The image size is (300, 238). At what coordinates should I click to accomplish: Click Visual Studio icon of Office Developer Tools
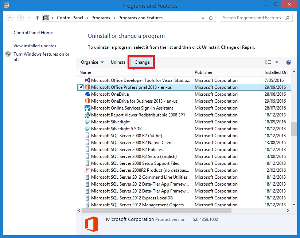pyautogui.click(x=87, y=80)
